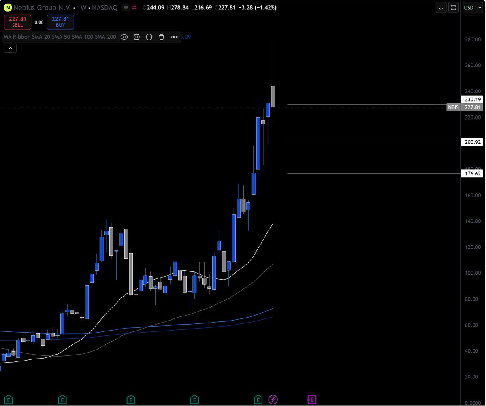486x406 pixels.
Task: Click the 140.00 price axis label
Action: coord(472,221)
